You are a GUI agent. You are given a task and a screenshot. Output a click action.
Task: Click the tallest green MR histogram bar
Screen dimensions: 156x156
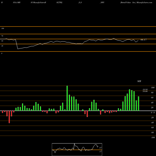[67, 98]
